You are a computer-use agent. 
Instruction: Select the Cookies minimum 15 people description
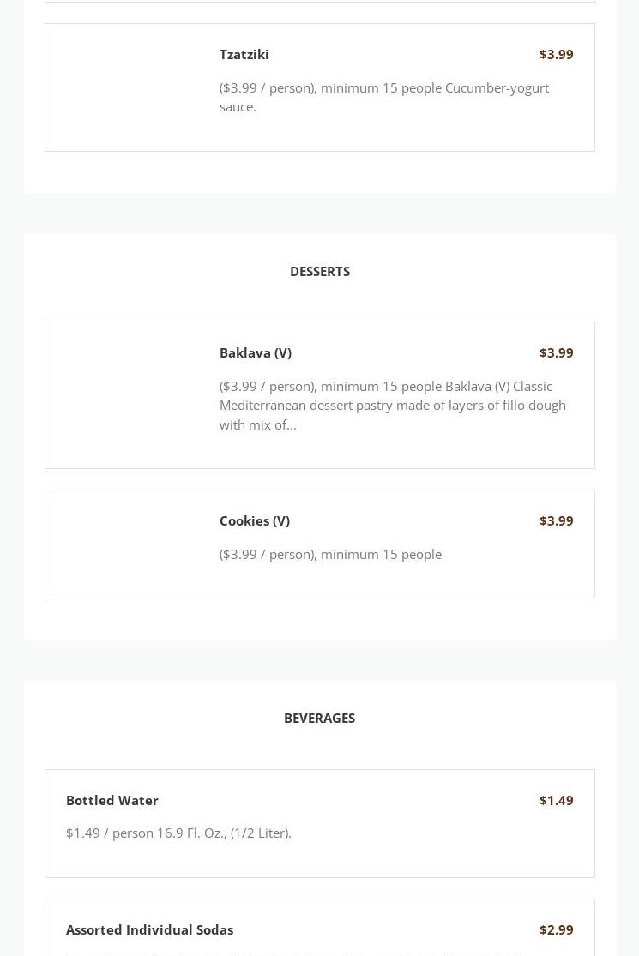[x=330, y=554]
